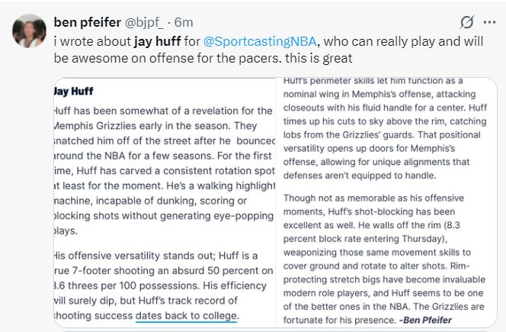Image resolution: width=506 pixels, height=332 pixels.
Task: Open the three-dot More options menu
Action: pos(489,22)
